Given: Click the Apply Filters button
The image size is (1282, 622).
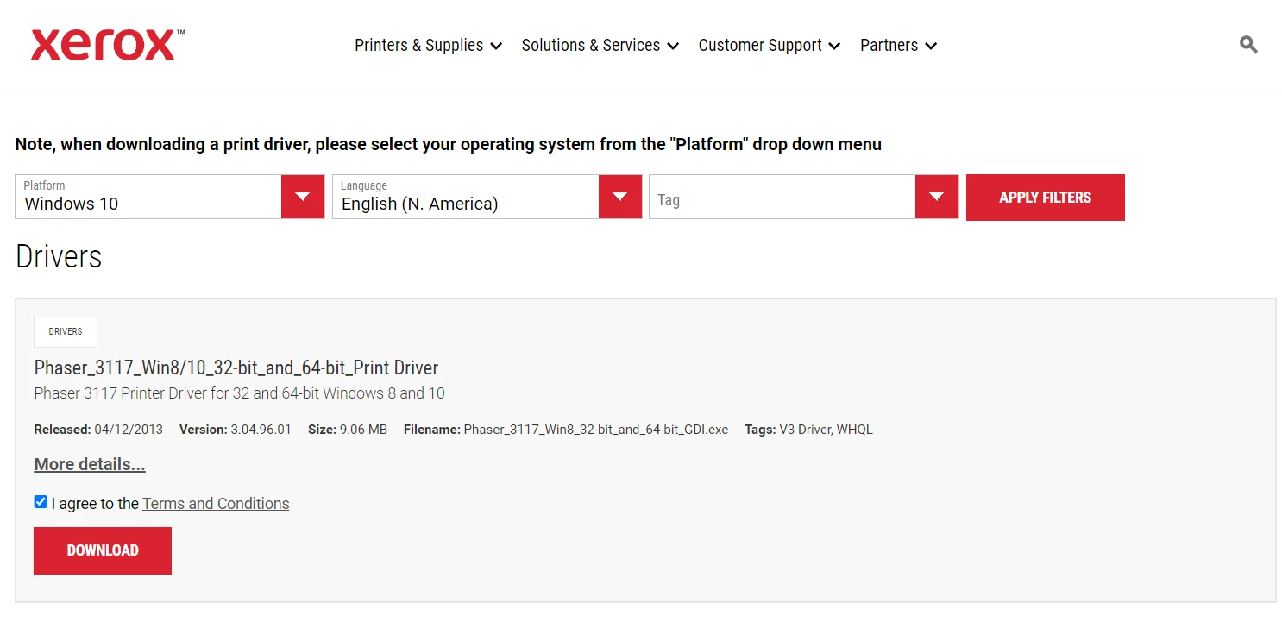Looking at the screenshot, I should tap(1046, 198).
